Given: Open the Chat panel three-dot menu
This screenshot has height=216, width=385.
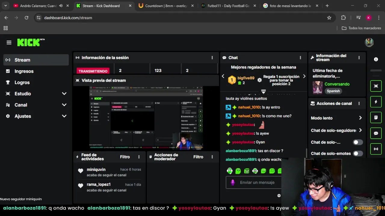Looking at the screenshot, I should pos(300,58).
